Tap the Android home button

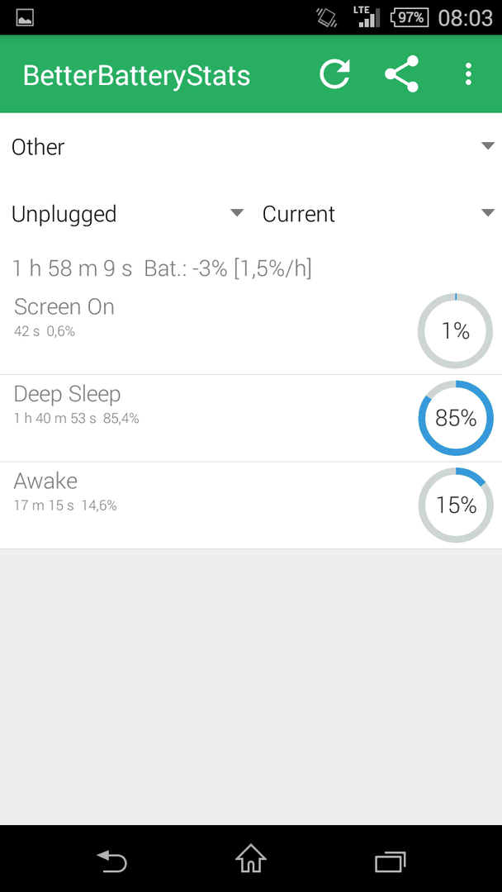(251, 859)
